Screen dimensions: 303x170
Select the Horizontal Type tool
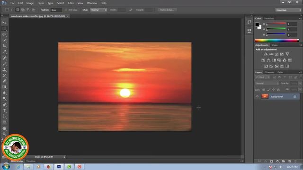[4, 110]
